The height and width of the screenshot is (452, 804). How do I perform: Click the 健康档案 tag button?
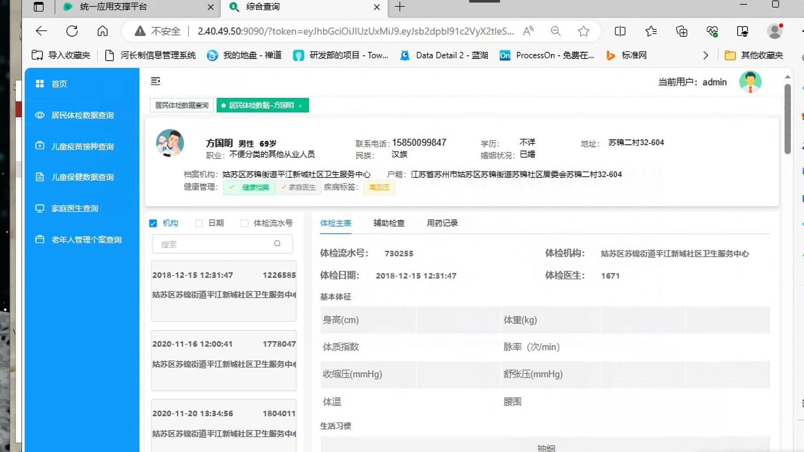249,187
